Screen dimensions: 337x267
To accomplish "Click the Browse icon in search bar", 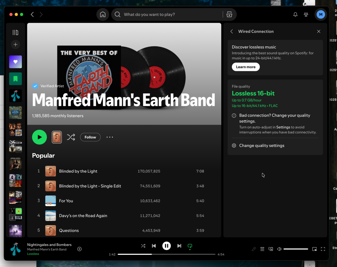I will (x=229, y=15).
